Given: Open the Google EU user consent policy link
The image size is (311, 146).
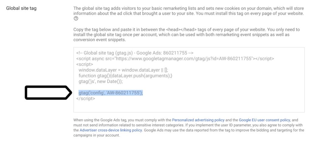Looking at the screenshot, I should pos(265,120).
